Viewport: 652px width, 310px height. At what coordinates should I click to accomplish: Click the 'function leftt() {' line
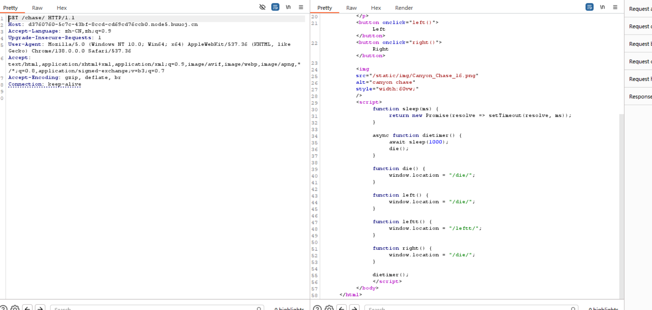click(402, 221)
